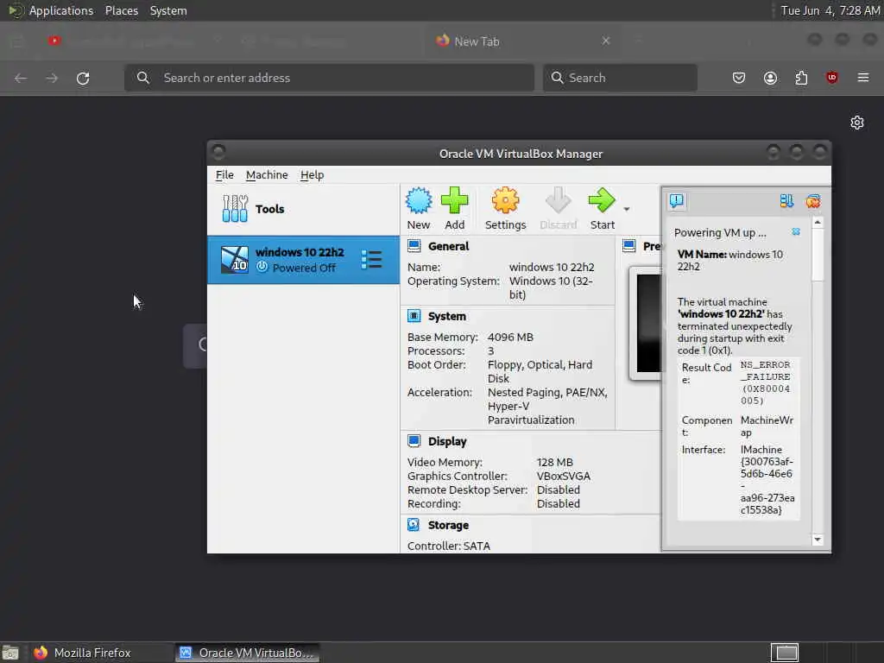This screenshot has width=884, height=663.
Task: Open the Help menu in VirtualBox
Action: 312,174
